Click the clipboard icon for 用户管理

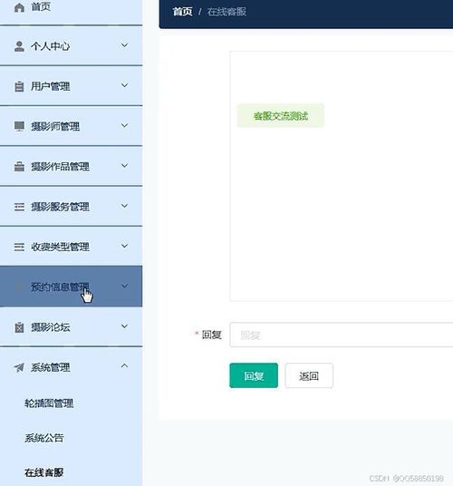coord(19,86)
